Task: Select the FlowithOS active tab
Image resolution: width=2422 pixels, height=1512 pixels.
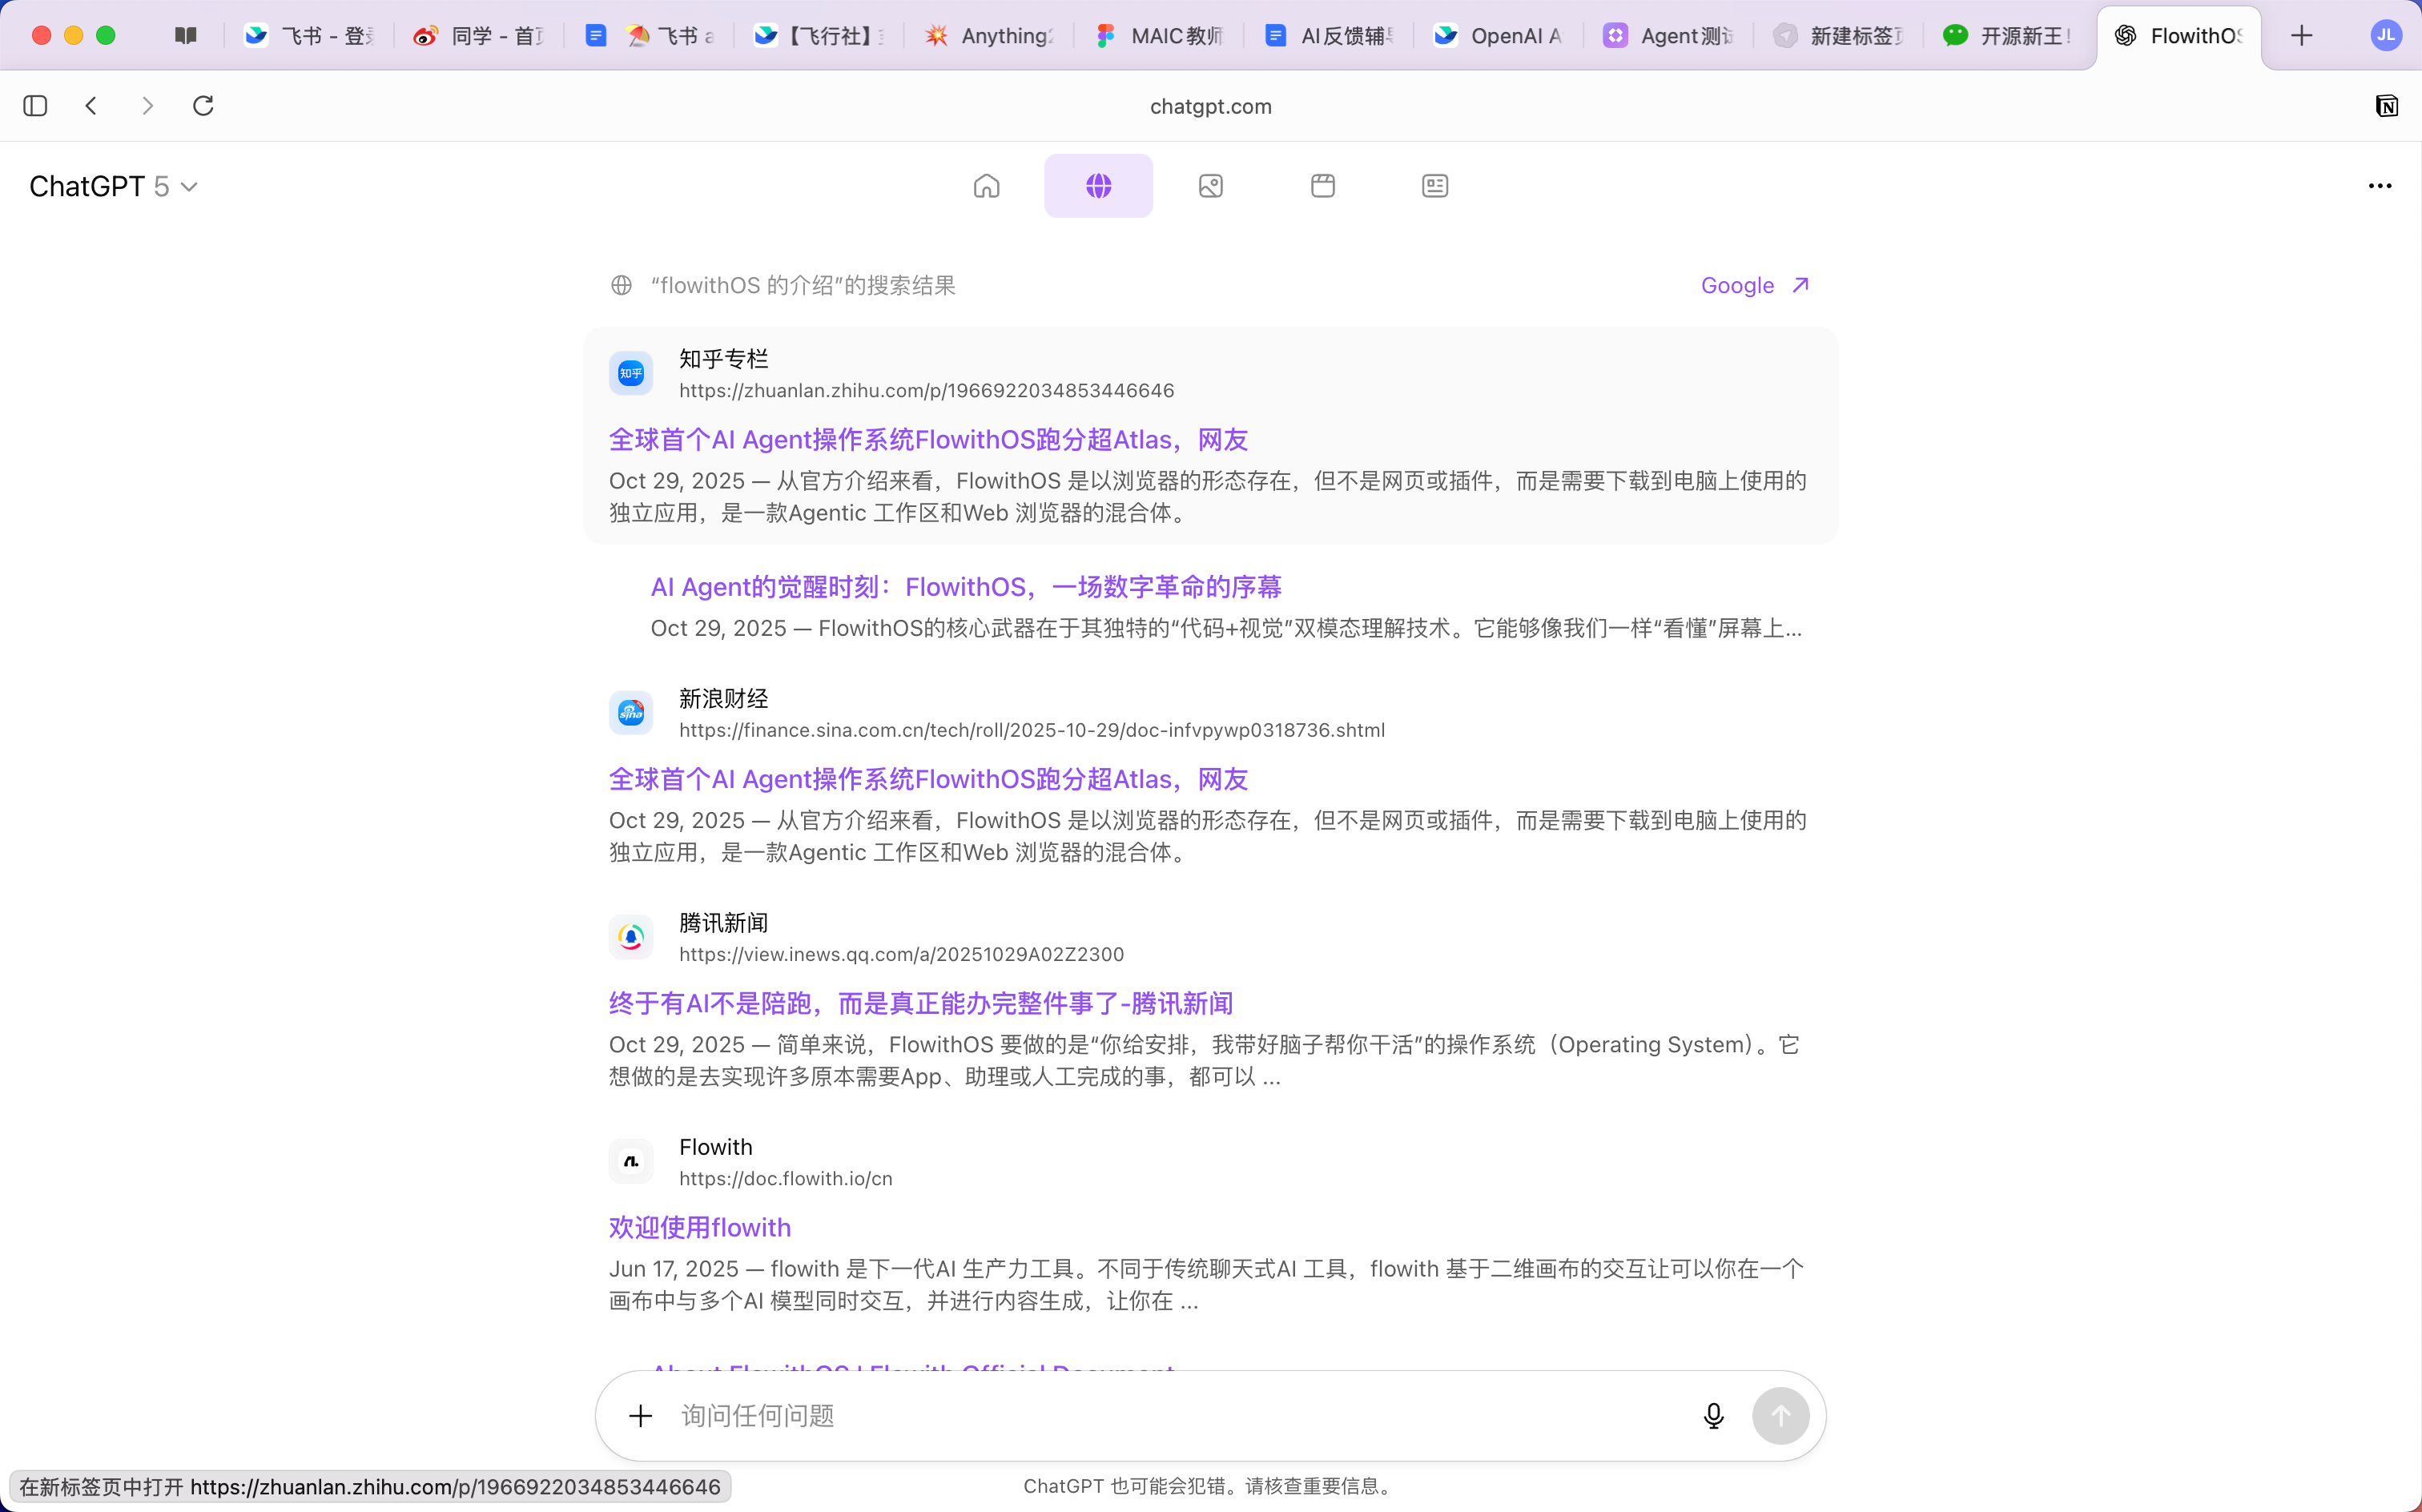Action: pos(2179,36)
